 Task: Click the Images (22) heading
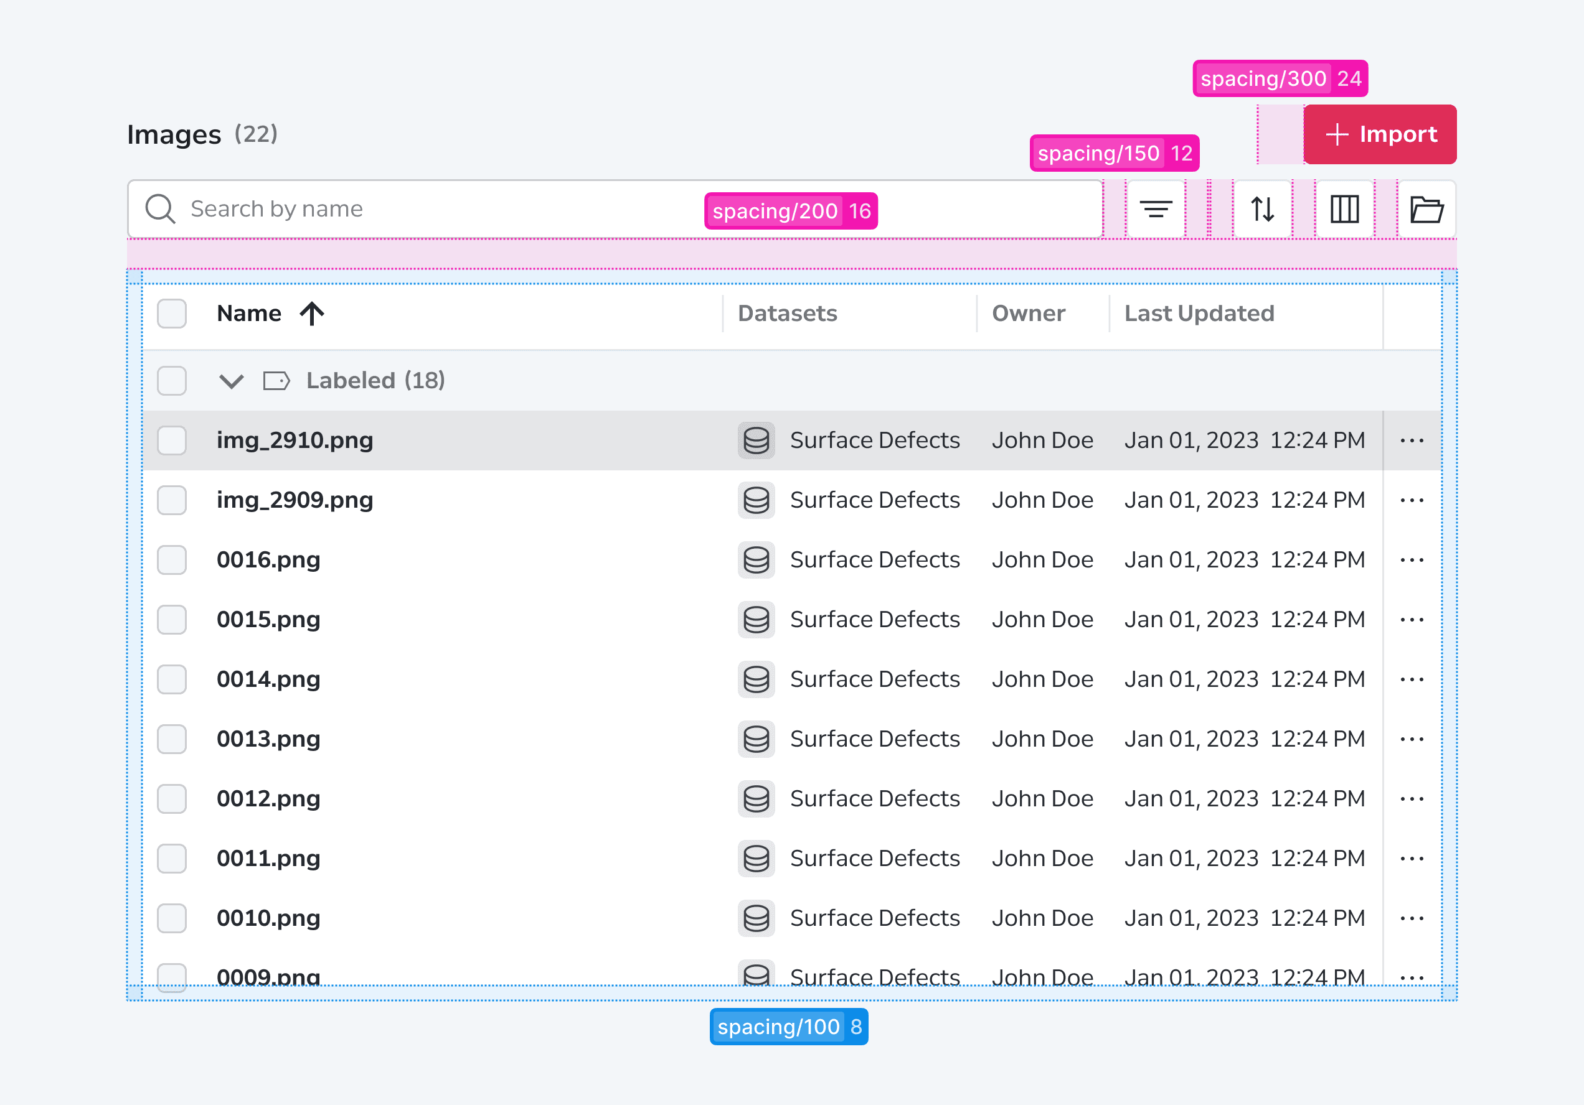pos(202,134)
